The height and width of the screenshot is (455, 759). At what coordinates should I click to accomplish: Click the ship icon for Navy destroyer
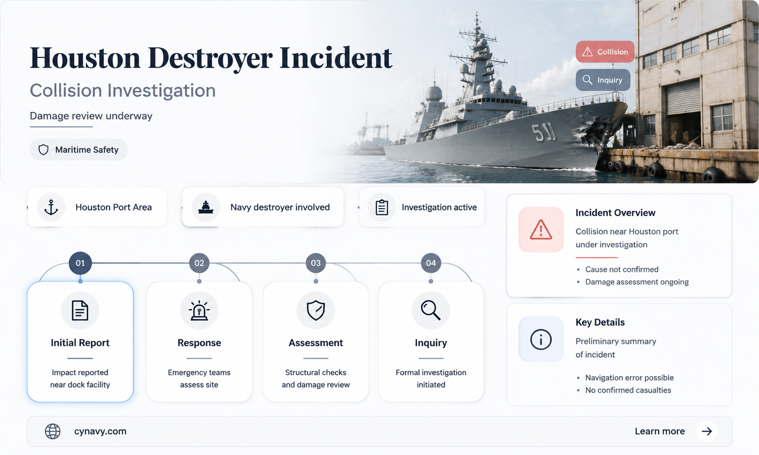coord(206,207)
